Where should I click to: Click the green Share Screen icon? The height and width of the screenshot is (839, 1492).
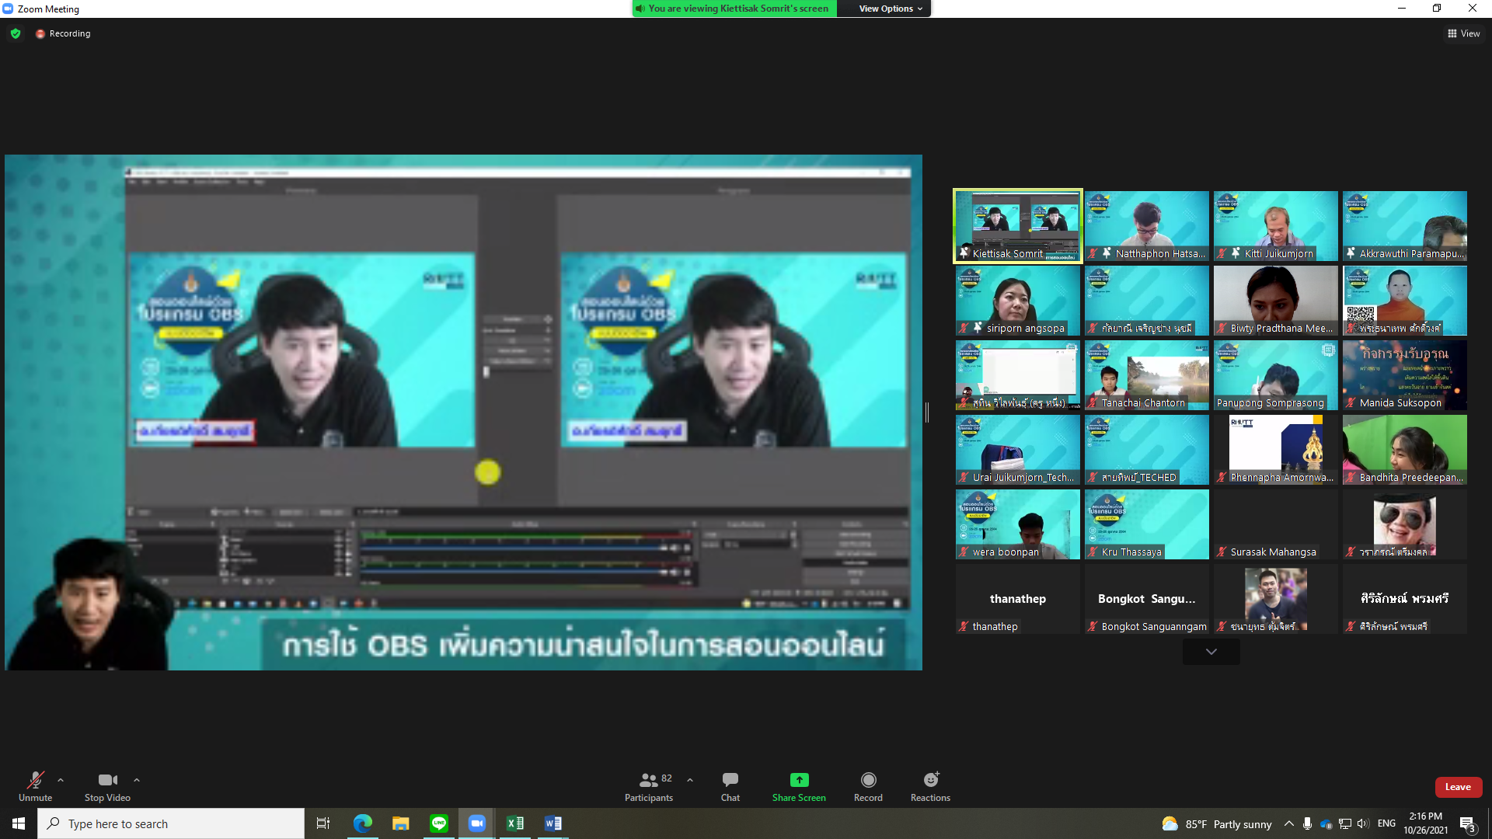(x=799, y=780)
